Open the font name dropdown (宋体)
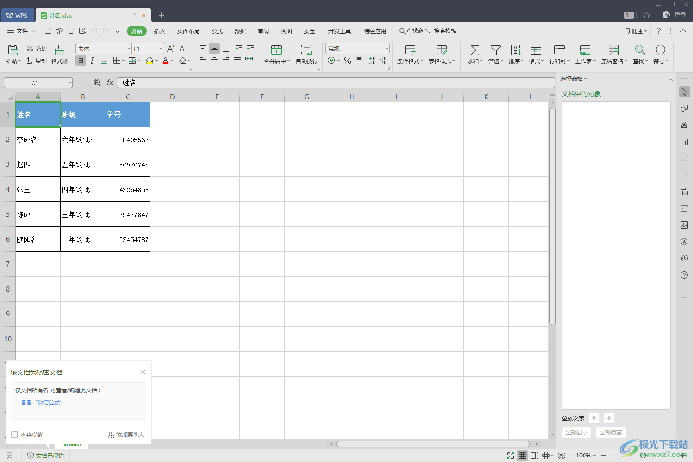The width and height of the screenshot is (693, 462). 128,49
